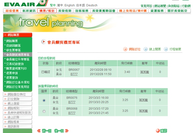Open 關於長榮航空 top menu

click(x=178, y=11)
